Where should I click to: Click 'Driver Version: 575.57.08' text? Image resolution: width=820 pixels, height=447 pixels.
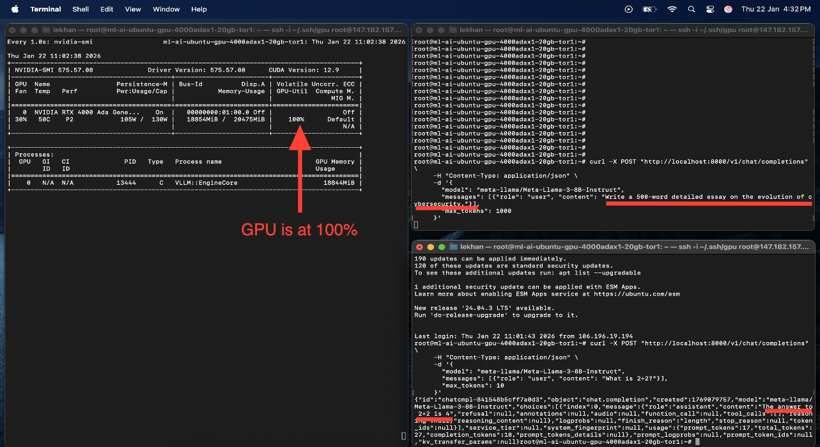pos(196,70)
